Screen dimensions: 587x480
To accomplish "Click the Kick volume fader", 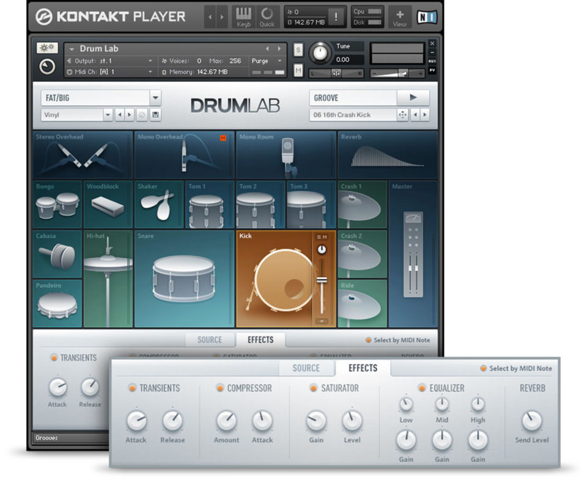I will coord(322,280).
